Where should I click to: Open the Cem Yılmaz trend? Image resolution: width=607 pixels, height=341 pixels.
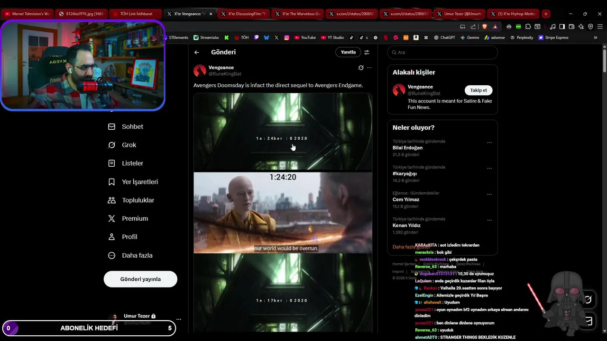406,199
